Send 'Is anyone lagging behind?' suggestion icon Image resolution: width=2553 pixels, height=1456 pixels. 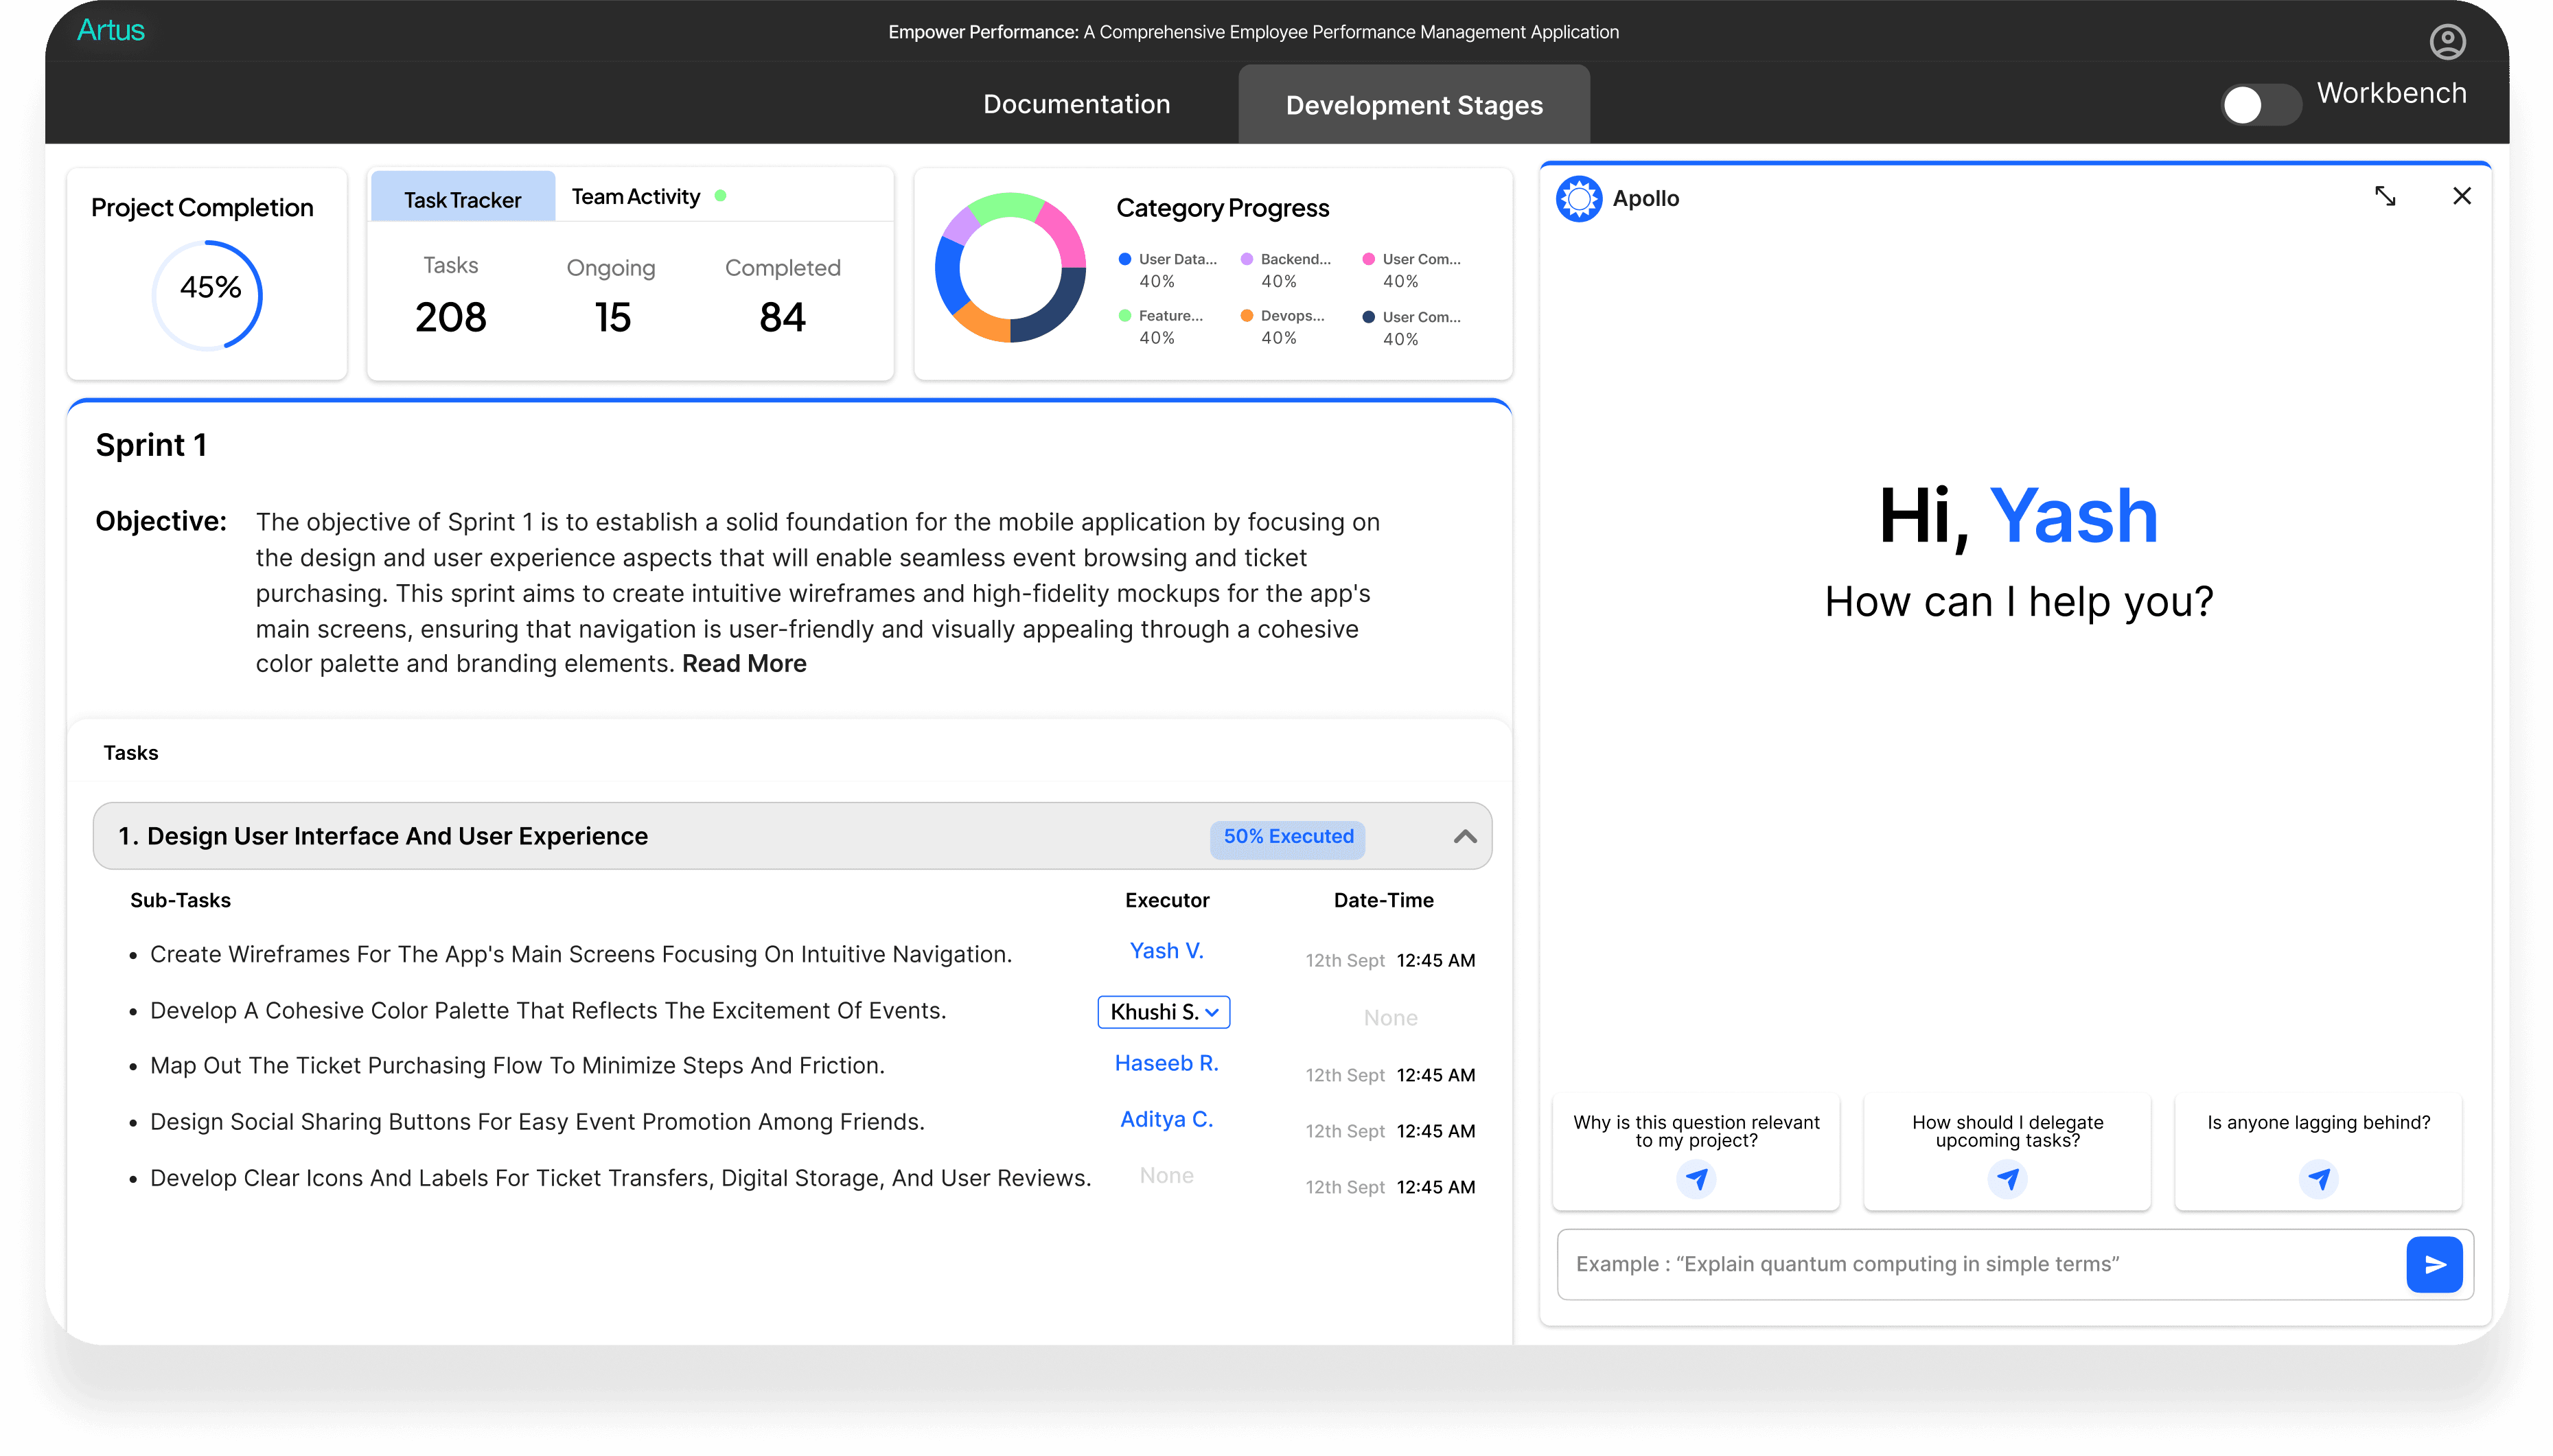pyautogui.click(x=2318, y=1180)
